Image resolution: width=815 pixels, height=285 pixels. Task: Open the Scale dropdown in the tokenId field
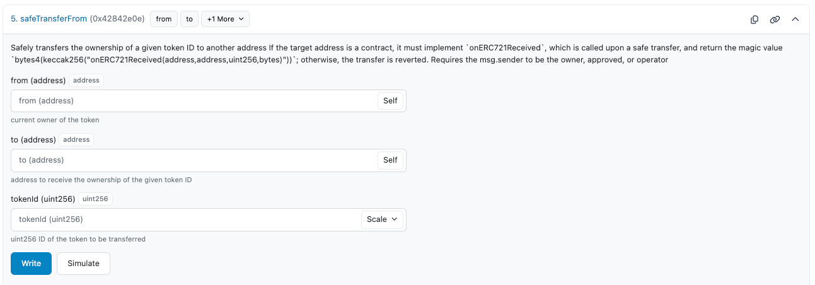pos(382,219)
